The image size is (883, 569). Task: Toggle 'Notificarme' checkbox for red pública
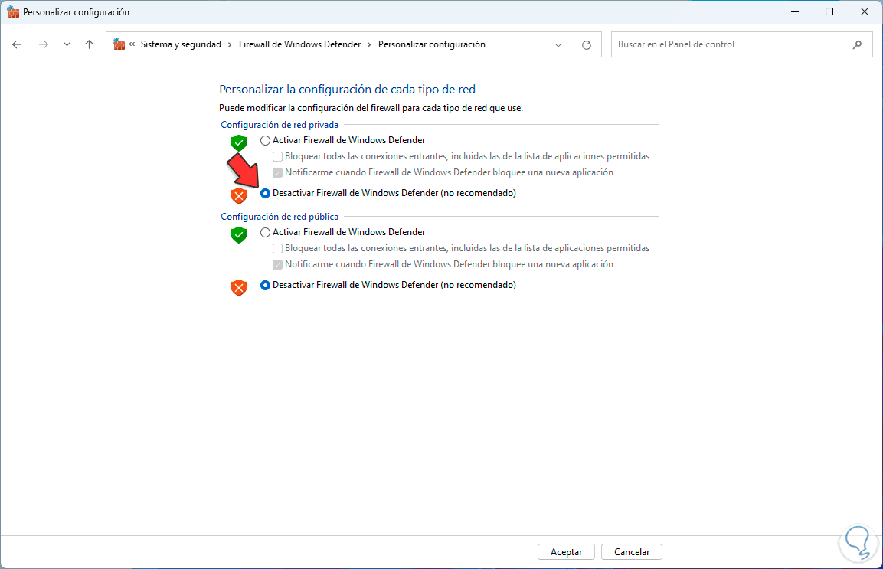pos(278,265)
